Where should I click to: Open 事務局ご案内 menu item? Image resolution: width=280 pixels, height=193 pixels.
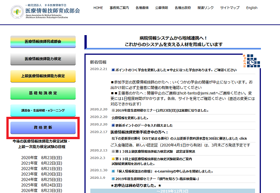[x=119, y=8]
